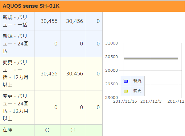Click second 30,456 in 新規・バリュー・一括 row
The width and height of the screenshot is (185, 136).
tap(75, 21)
